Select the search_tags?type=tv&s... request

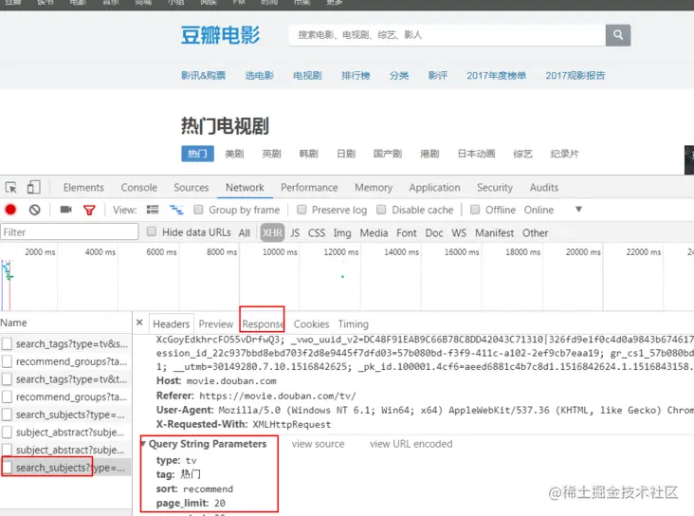[65, 343]
